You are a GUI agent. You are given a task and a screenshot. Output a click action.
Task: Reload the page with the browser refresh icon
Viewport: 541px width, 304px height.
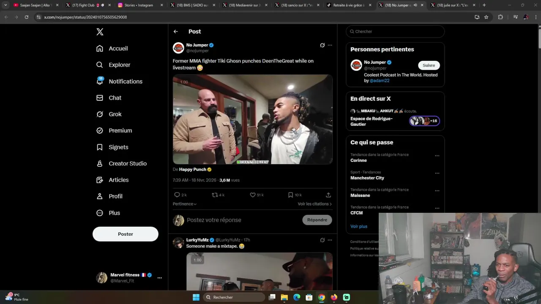26,17
